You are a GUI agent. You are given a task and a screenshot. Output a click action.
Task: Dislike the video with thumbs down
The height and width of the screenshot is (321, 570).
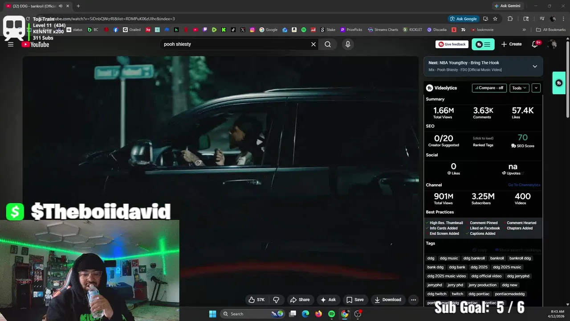276,300
